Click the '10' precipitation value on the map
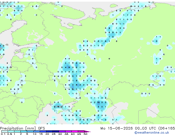This screenshot has width=175, height=135. point(98,102)
